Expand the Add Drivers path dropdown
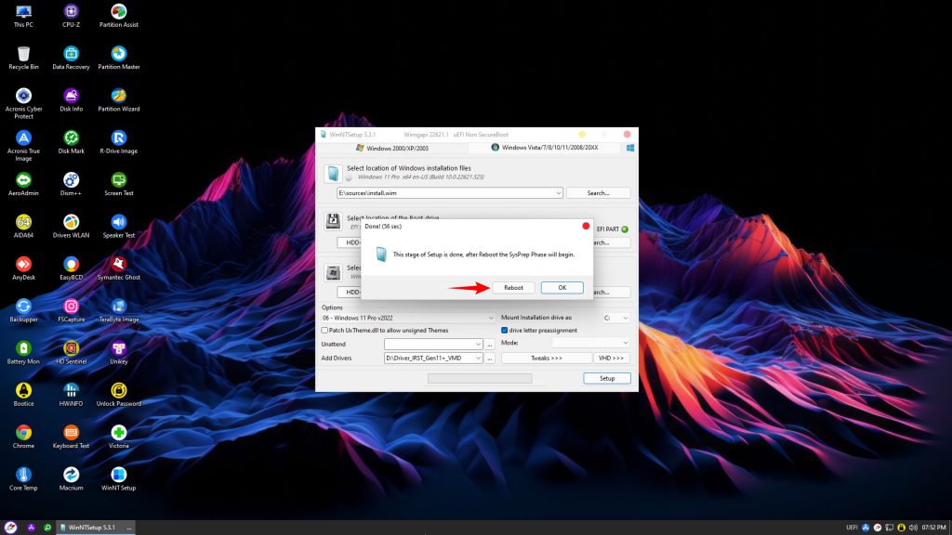 click(x=478, y=358)
